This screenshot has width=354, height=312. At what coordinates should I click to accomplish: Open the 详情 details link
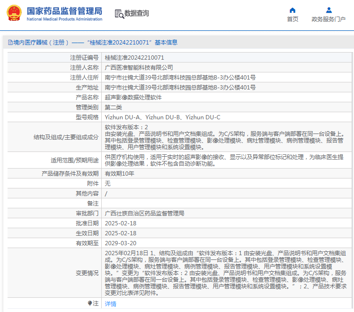point(110,304)
